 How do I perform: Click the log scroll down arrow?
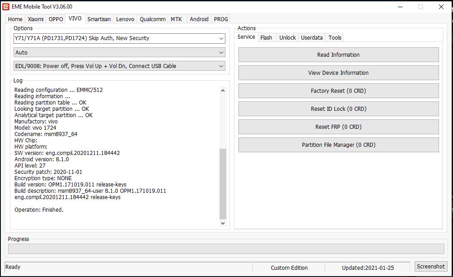pyautogui.click(x=223, y=223)
